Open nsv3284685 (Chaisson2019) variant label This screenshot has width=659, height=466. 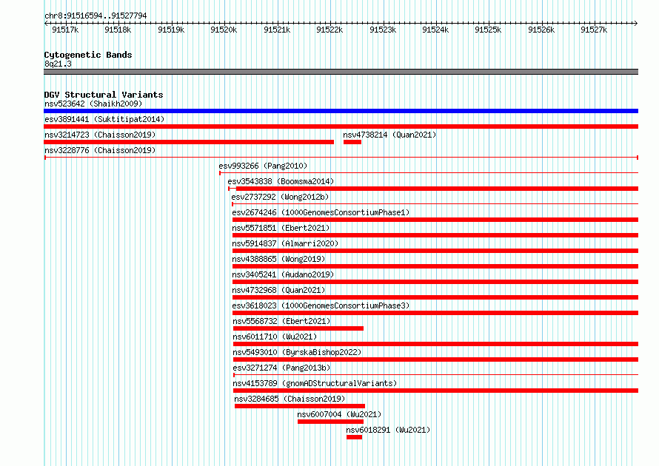click(290, 399)
